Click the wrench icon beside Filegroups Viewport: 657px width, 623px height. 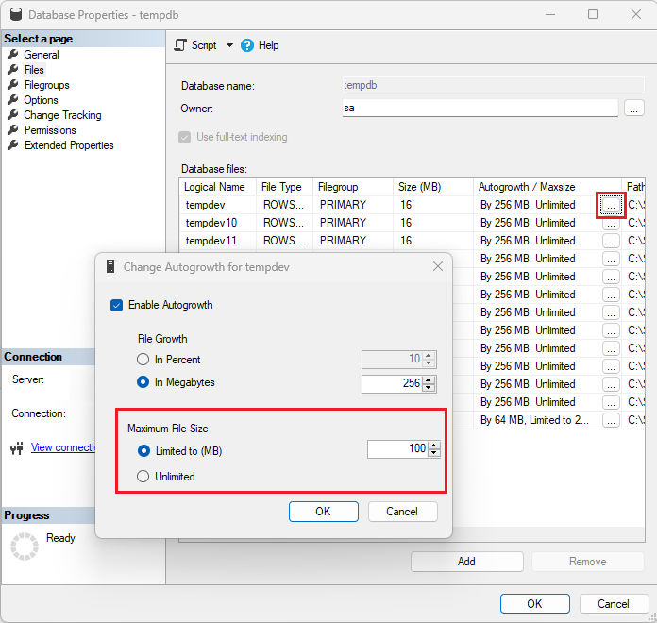[x=13, y=84]
